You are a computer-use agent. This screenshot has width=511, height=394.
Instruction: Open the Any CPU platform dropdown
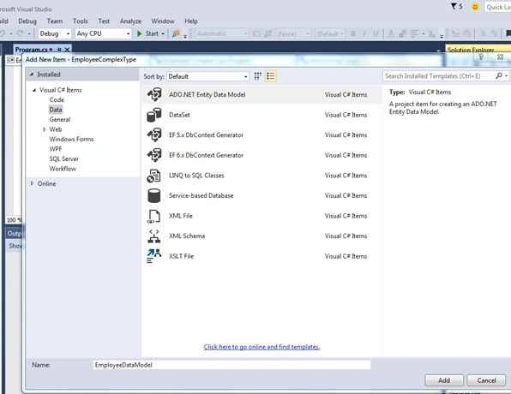click(103, 33)
